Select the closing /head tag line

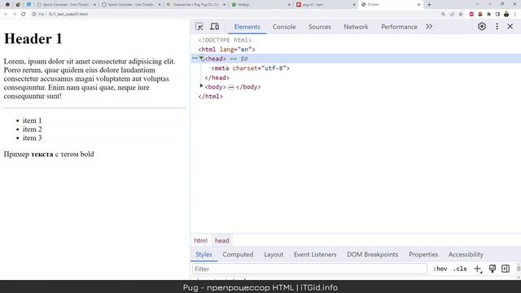[217, 77]
